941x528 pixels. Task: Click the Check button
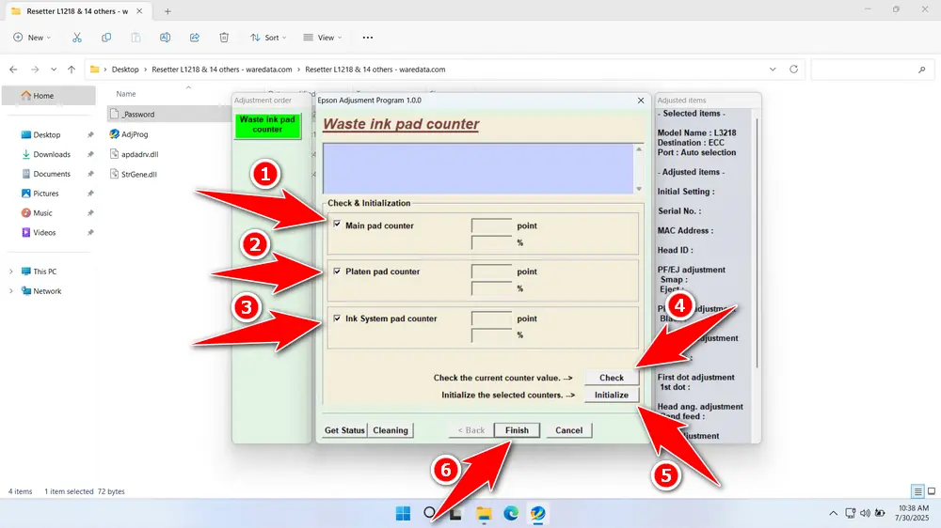tap(612, 378)
